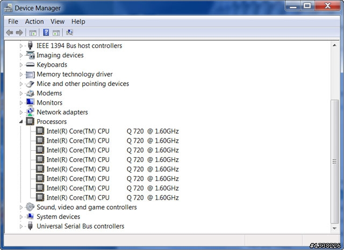The height and width of the screenshot is (250, 344).
Task: Select the 'Network adapters' label
Action: (62, 112)
